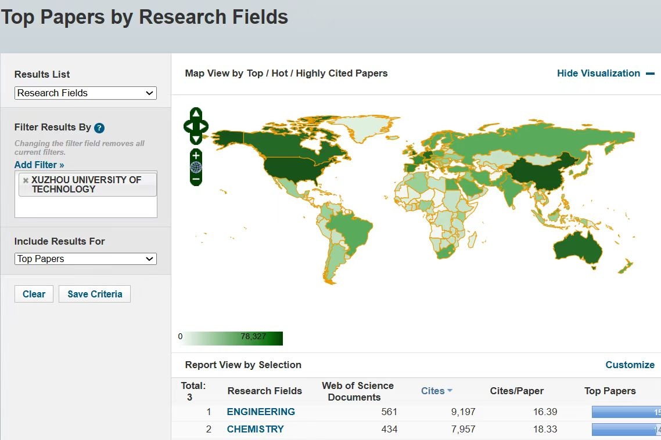
Task: Pan the map right with the arrow control
Action: 204,126
